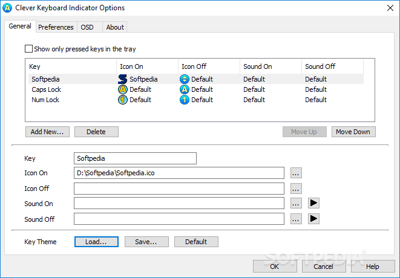Click Num Lock's Sound On Default value
The image size is (400, 278).
254,100
